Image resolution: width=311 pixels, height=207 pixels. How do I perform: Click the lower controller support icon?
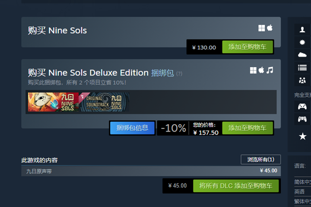pyautogui.click(x=302, y=119)
